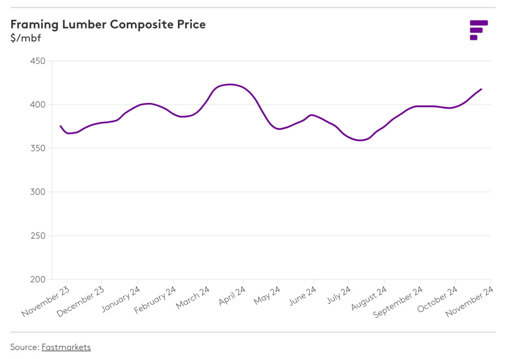513x359 pixels.
Task: Click the November 24 x-axis label
Action: click(x=470, y=302)
